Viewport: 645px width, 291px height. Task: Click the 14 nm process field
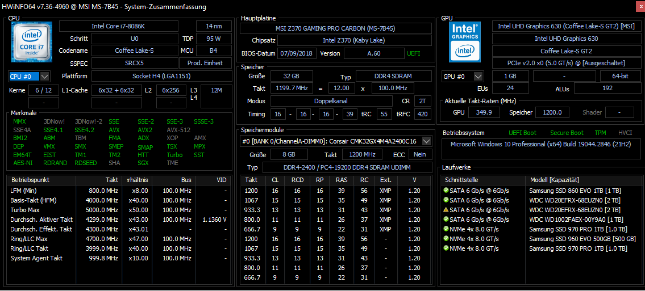[x=214, y=26]
